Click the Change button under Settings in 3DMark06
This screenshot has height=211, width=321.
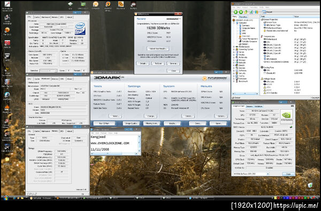tap(151, 116)
